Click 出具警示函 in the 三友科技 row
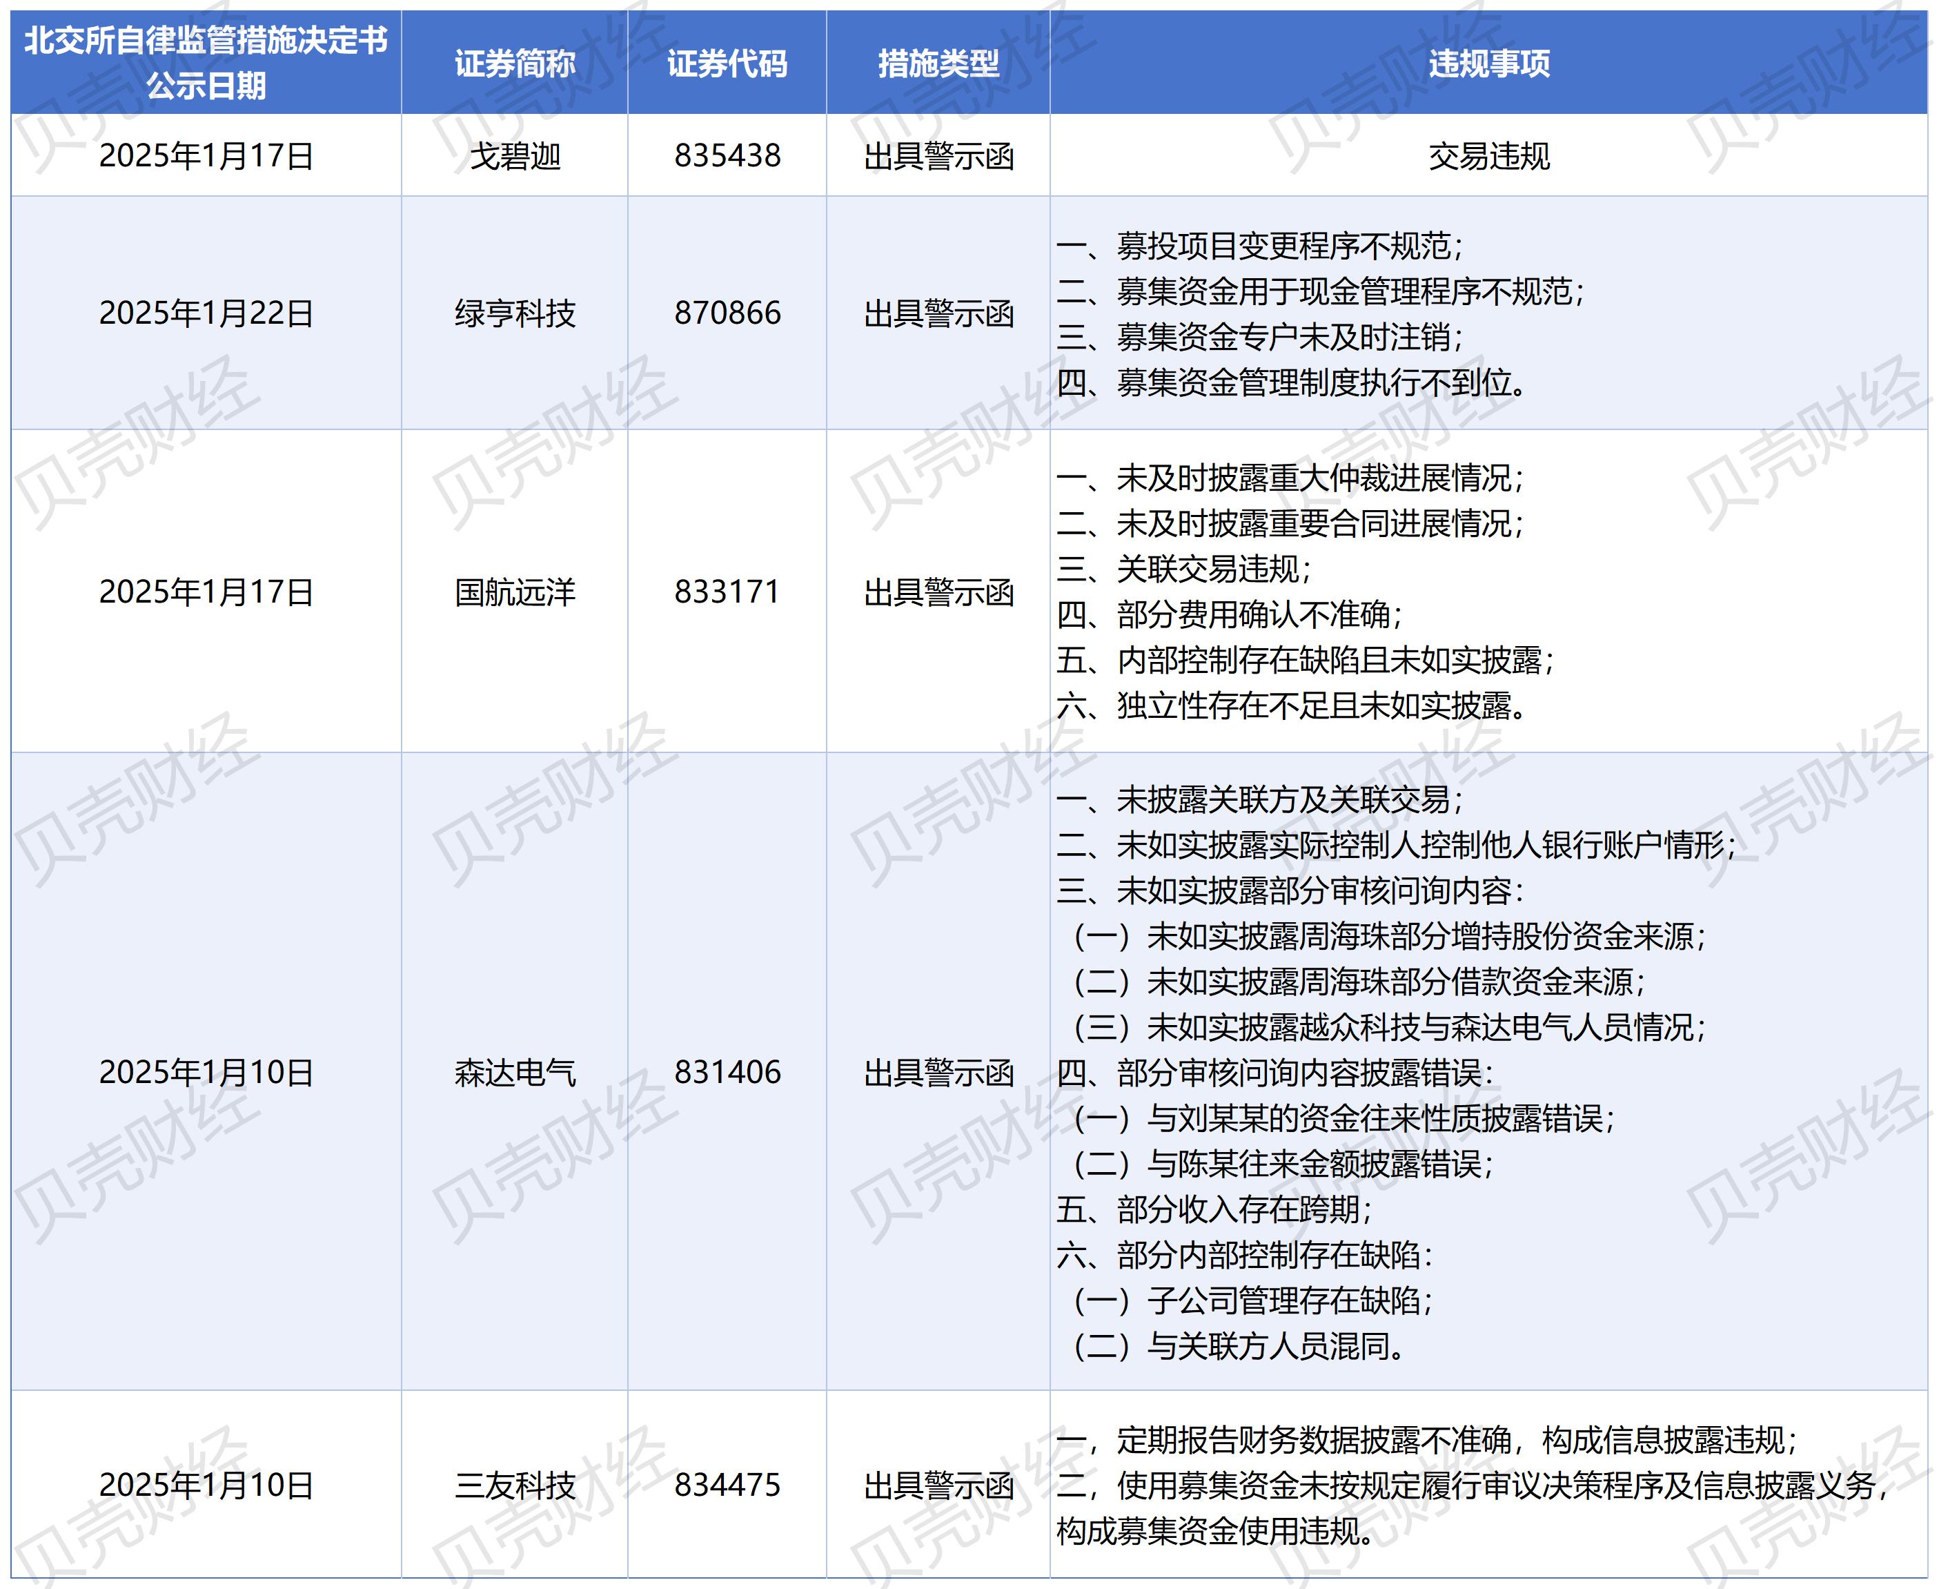 pyautogui.click(x=939, y=1485)
